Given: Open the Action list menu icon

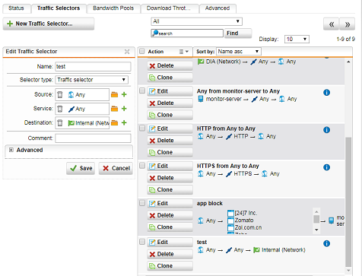Looking at the screenshot, I should (181, 52).
